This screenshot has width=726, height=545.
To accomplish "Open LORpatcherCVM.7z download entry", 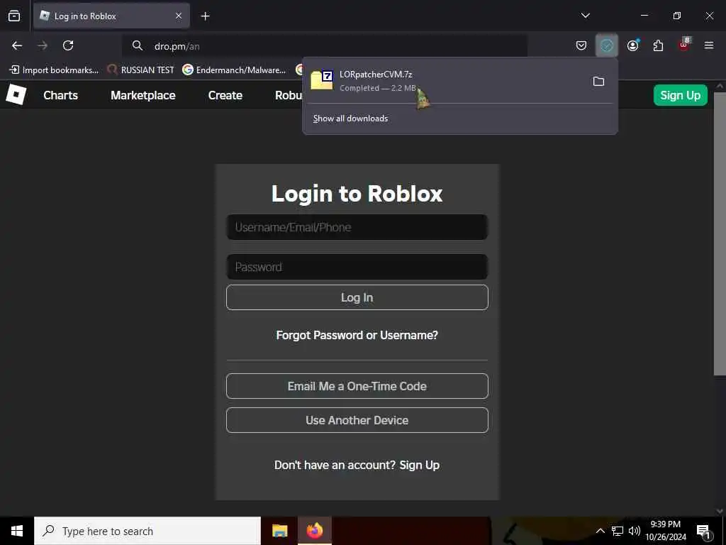I will pyautogui.click(x=445, y=81).
